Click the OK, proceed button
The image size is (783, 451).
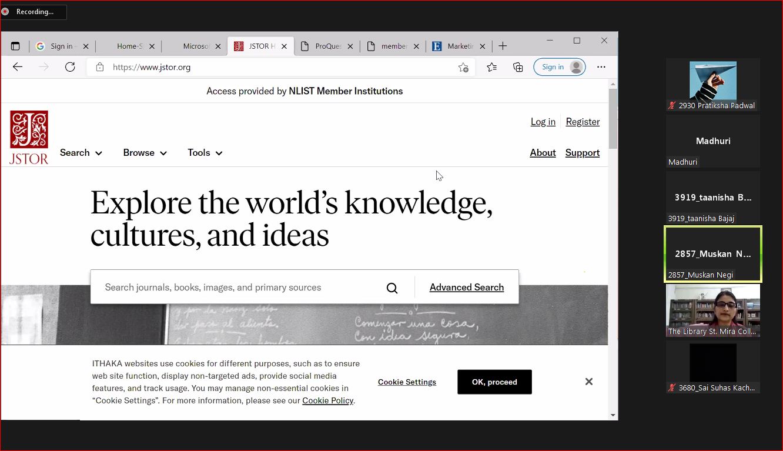click(494, 382)
